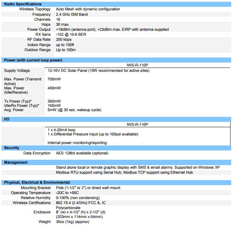Click the Security section header
This screenshot has height=228, width=233.
coord(11,148)
